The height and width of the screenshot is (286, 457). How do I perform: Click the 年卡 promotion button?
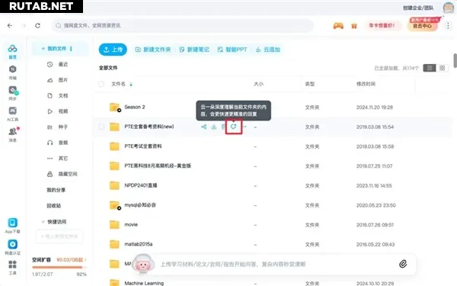tap(382, 26)
